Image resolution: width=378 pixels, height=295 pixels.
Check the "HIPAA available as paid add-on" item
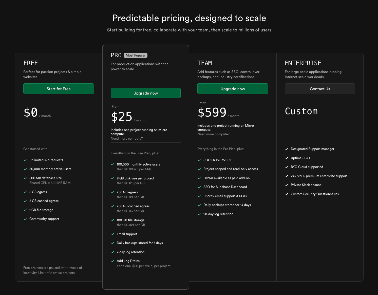199,178
